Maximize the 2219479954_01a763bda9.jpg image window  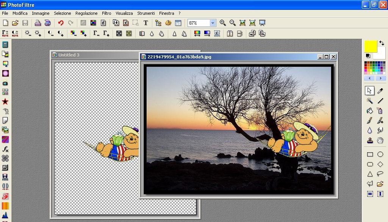click(x=327, y=57)
